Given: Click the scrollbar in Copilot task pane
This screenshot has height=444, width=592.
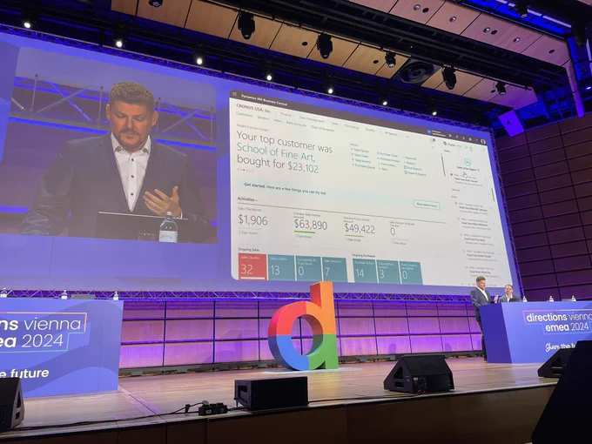Looking at the screenshot, I should (492, 195).
